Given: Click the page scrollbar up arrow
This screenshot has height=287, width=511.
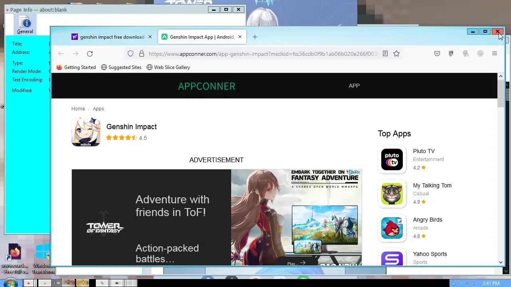Looking at the screenshot, I should (x=501, y=76).
